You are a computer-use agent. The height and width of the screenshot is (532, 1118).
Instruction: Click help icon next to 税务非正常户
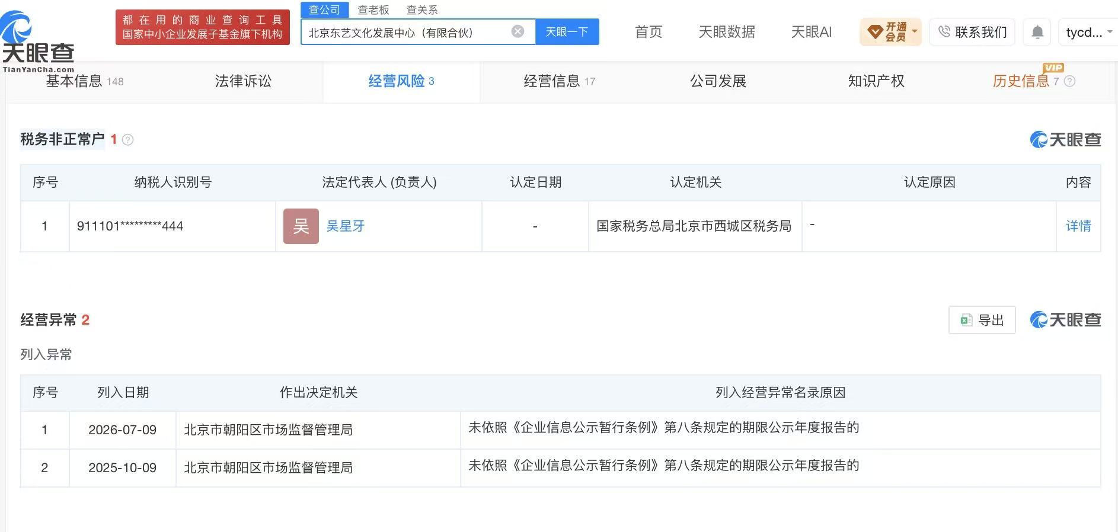[127, 140]
